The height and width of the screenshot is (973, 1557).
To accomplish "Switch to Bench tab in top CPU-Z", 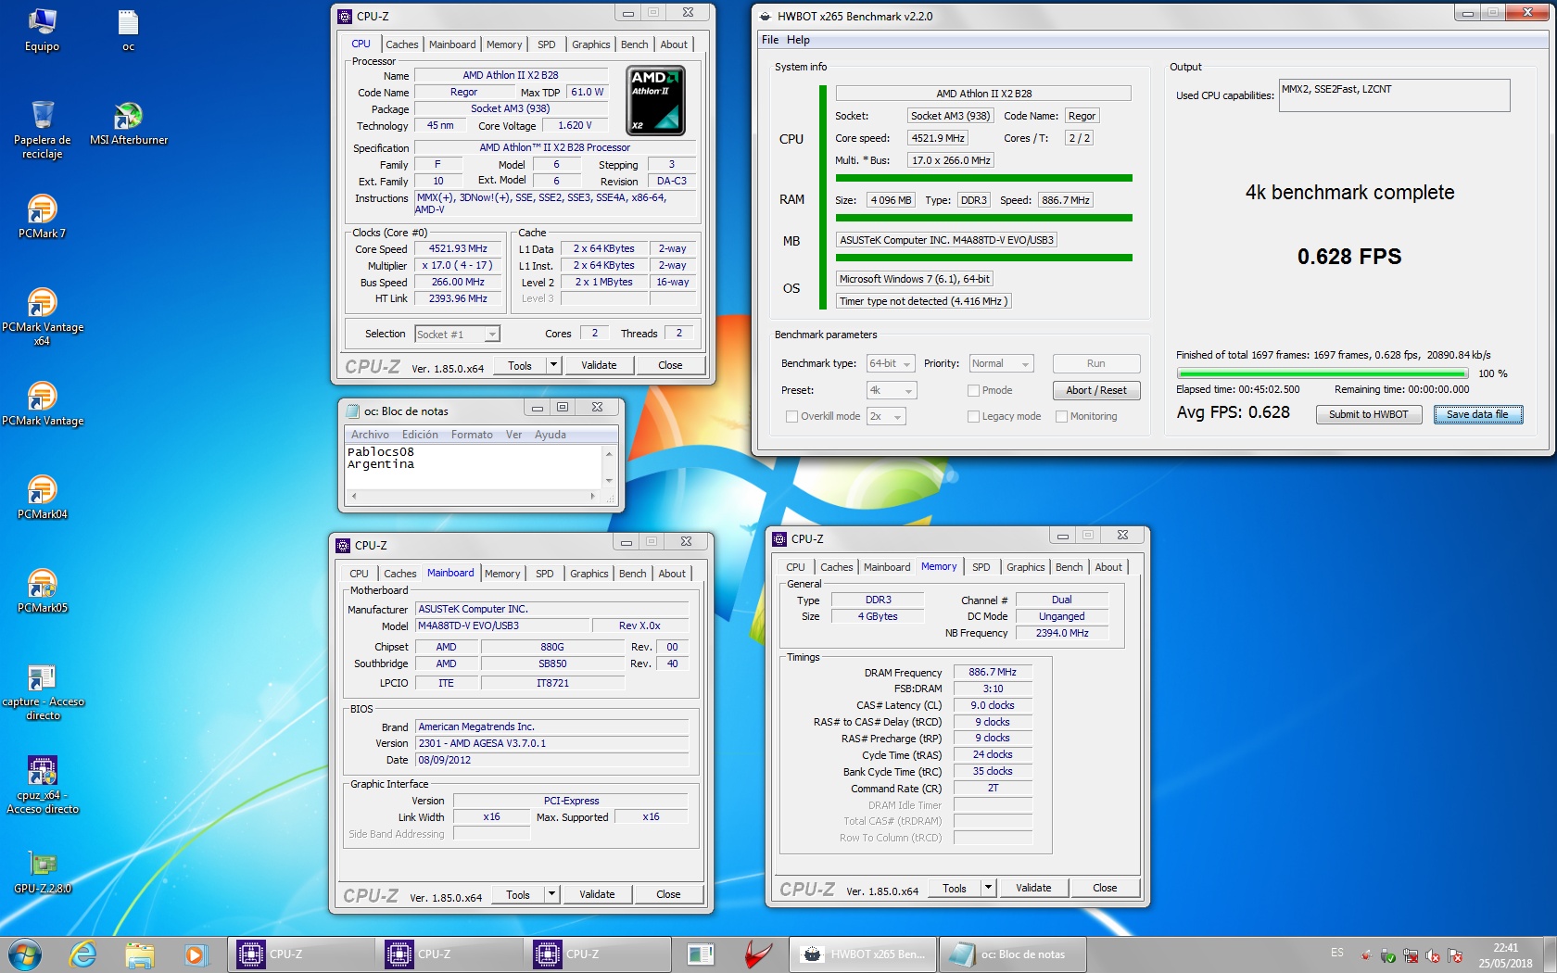I will [634, 44].
